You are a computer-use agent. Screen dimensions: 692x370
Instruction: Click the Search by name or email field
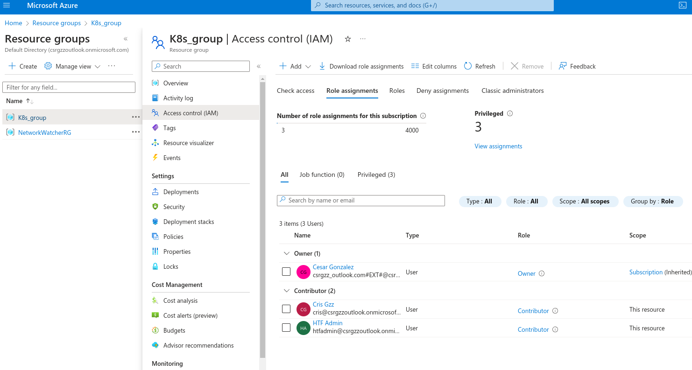pos(360,200)
